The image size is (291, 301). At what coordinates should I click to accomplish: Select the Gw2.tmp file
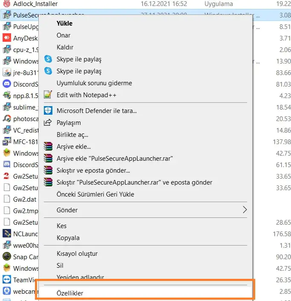click(x=26, y=211)
